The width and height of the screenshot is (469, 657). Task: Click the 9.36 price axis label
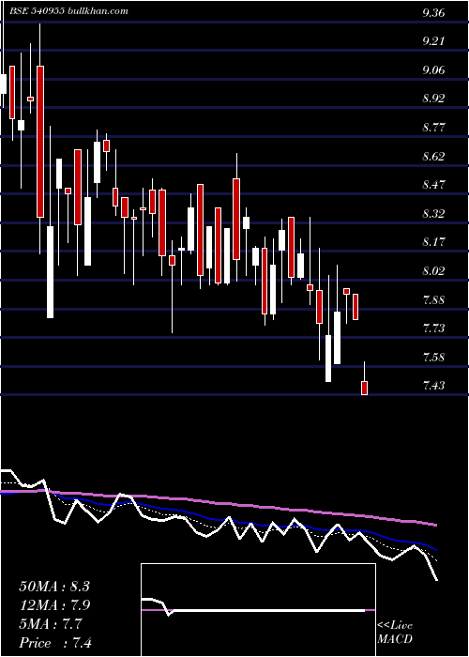pos(433,13)
